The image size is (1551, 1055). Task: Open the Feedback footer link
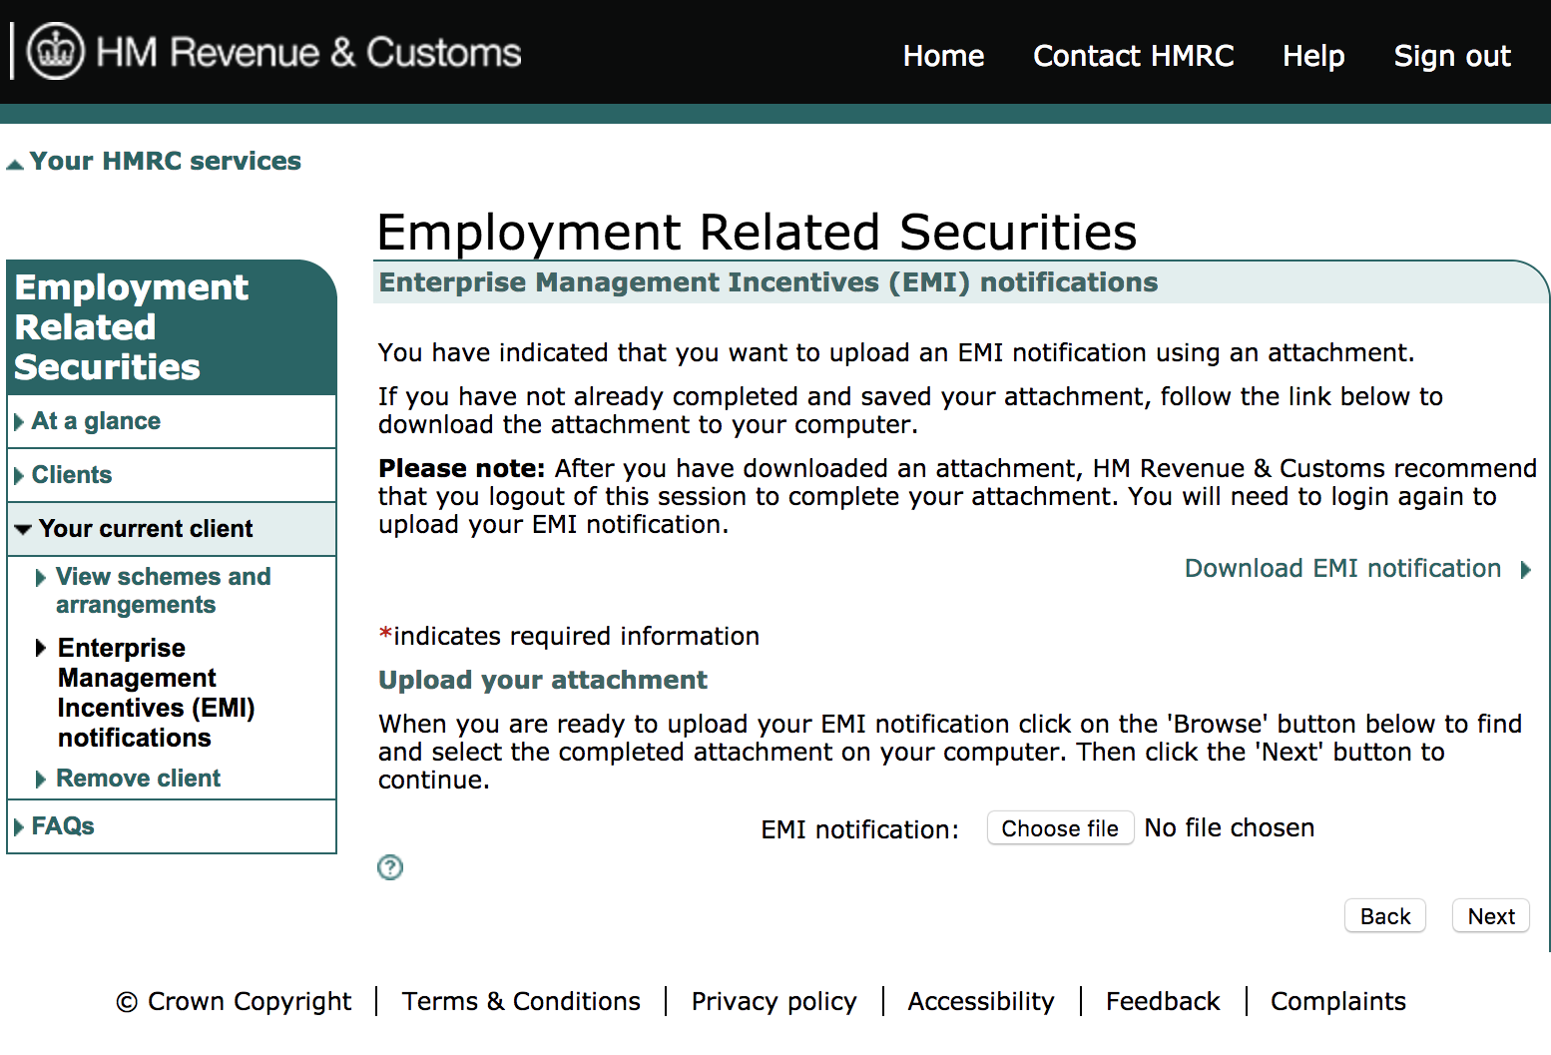pyautogui.click(x=1162, y=1001)
